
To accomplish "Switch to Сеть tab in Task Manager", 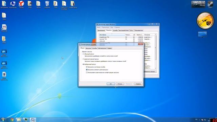I will pyautogui.click(x=131, y=30).
